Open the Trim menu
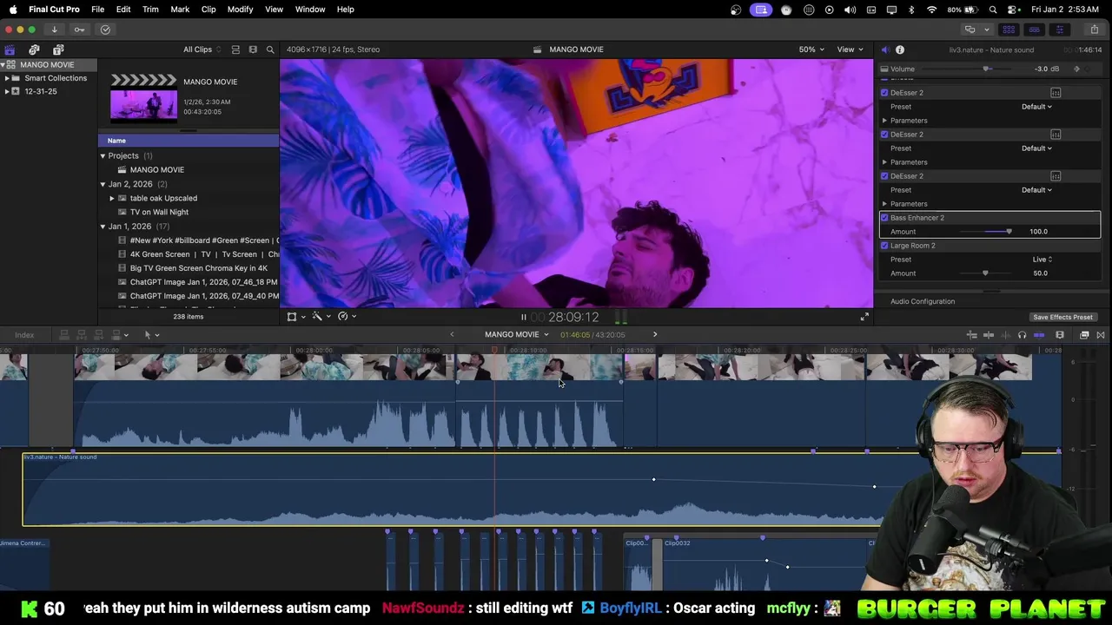This screenshot has width=1112, height=625. pos(150,10)
